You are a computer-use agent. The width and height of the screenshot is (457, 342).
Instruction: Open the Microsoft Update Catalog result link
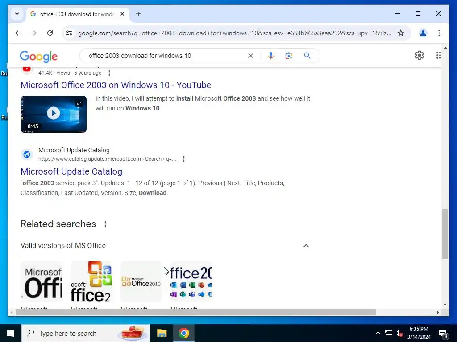tap(71, 171)
